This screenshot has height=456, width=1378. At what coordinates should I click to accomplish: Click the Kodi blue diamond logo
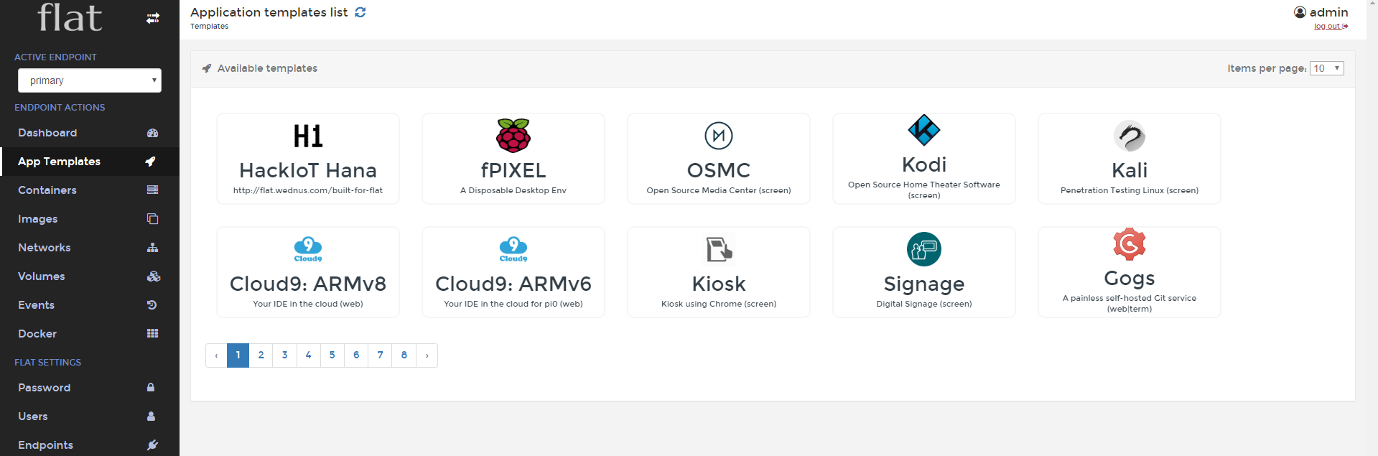924,130
